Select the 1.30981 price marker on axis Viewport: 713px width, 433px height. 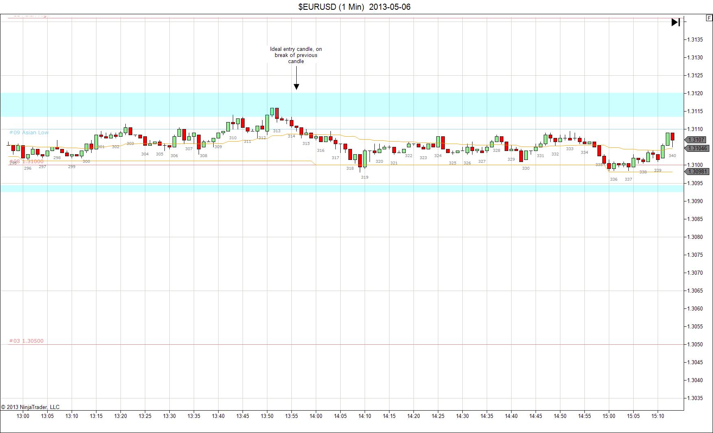(x=698, y=172)
